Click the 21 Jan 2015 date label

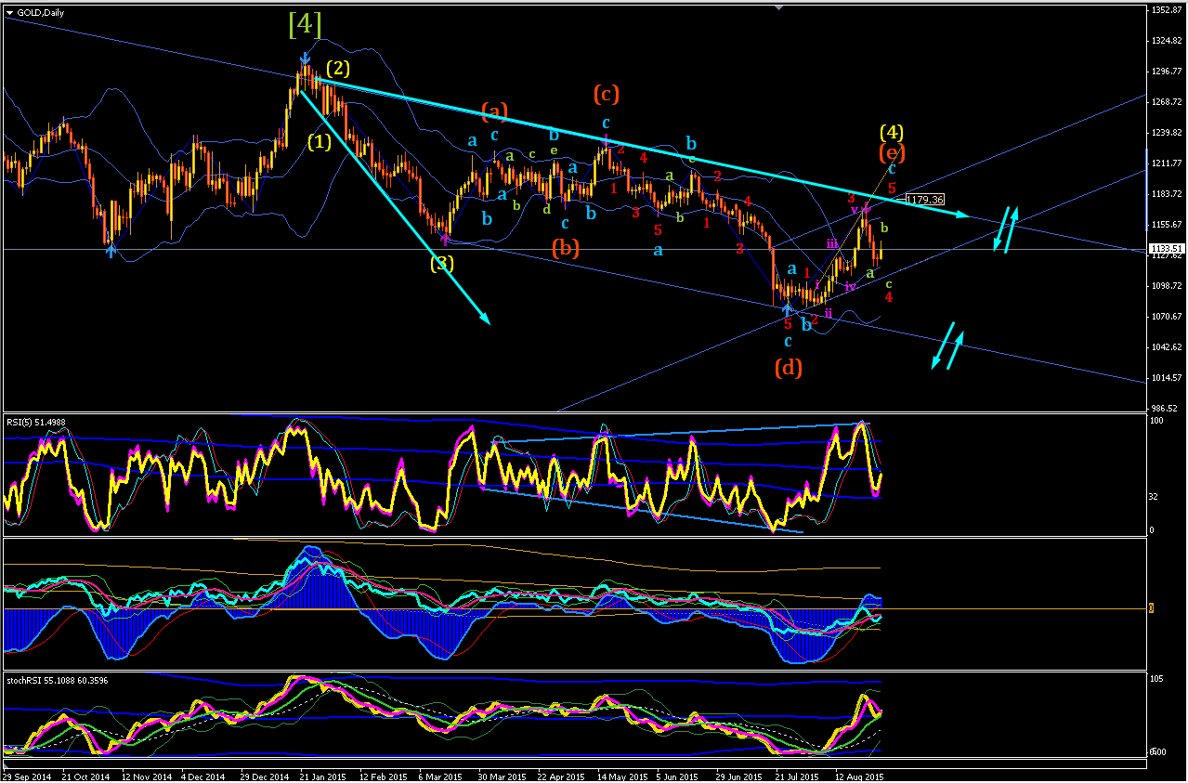coord(323,775)
